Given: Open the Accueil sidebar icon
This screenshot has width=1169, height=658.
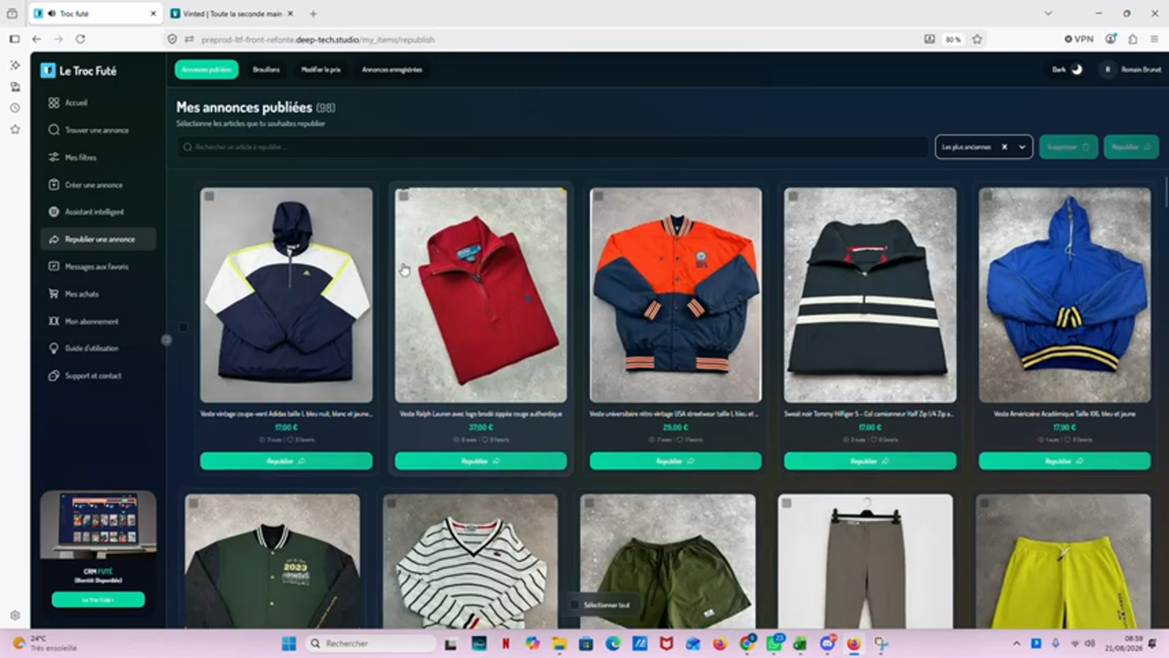Looking at the screenshot, I should click(x=54, y=103).
